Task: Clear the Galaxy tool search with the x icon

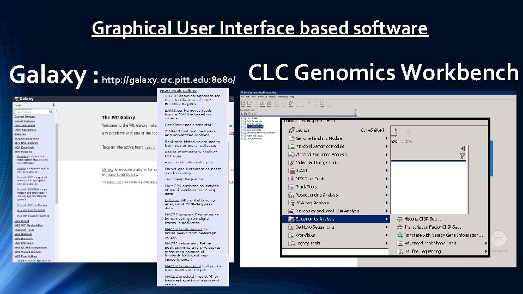Action: point(51,112)
